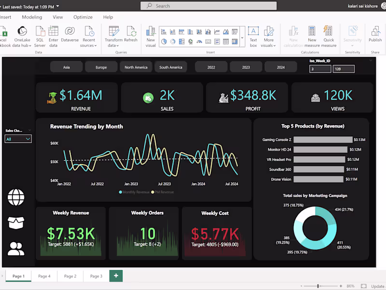
Task: Create a New measure
Action: coord(312,37)
